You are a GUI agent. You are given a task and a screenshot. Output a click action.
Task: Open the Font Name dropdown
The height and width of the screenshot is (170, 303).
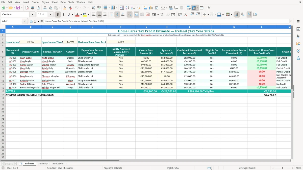tap(32, 15)
